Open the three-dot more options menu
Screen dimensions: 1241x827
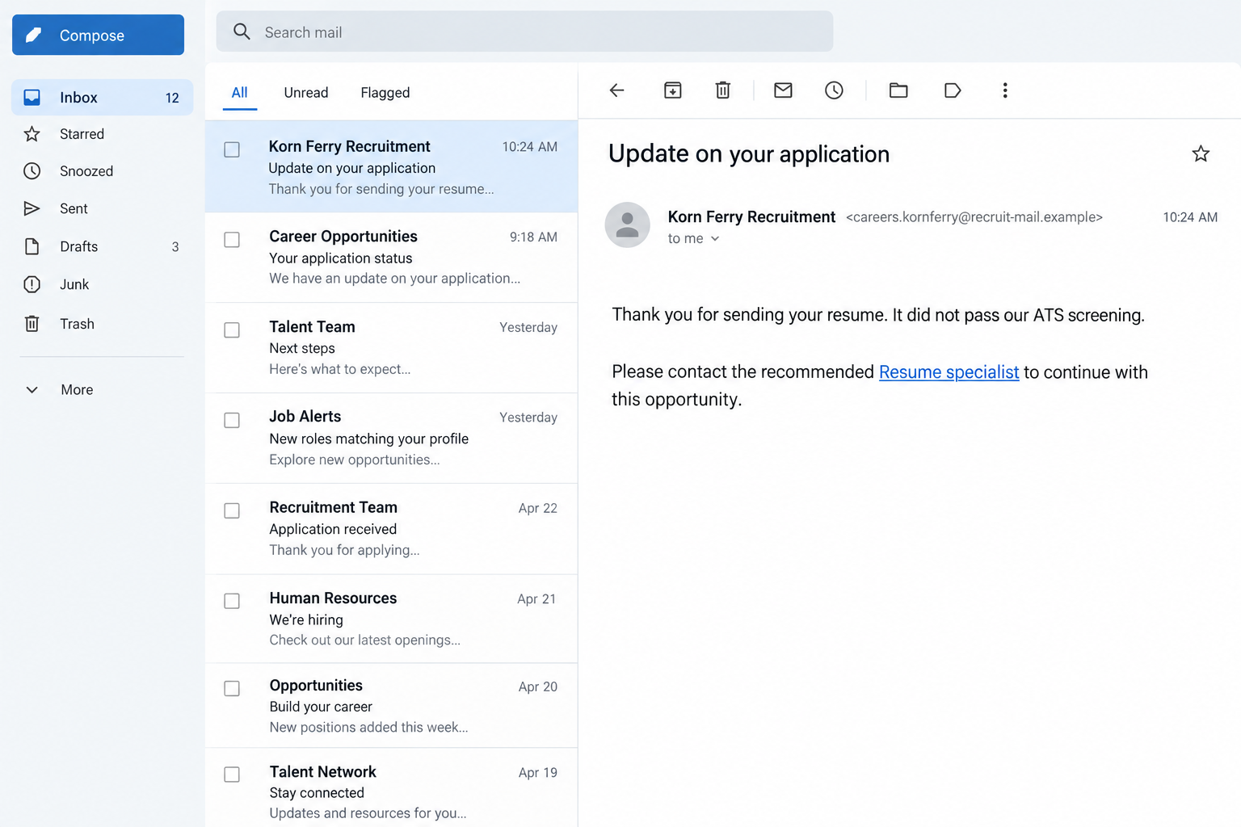pyautogui.click(x=1005, y=90)
